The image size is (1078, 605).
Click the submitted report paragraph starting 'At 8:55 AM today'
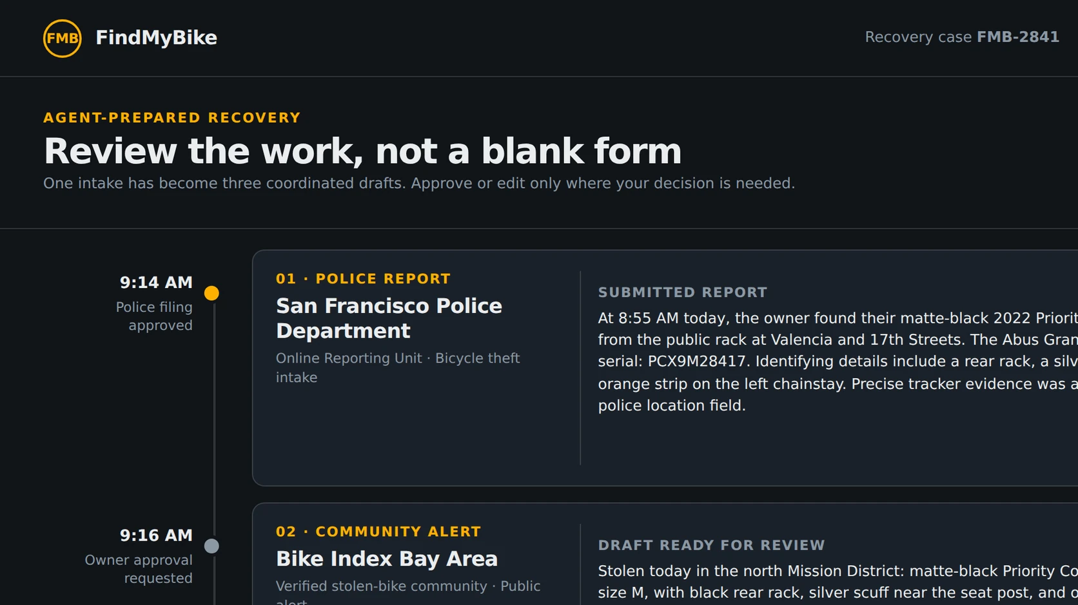click(838, 361)
